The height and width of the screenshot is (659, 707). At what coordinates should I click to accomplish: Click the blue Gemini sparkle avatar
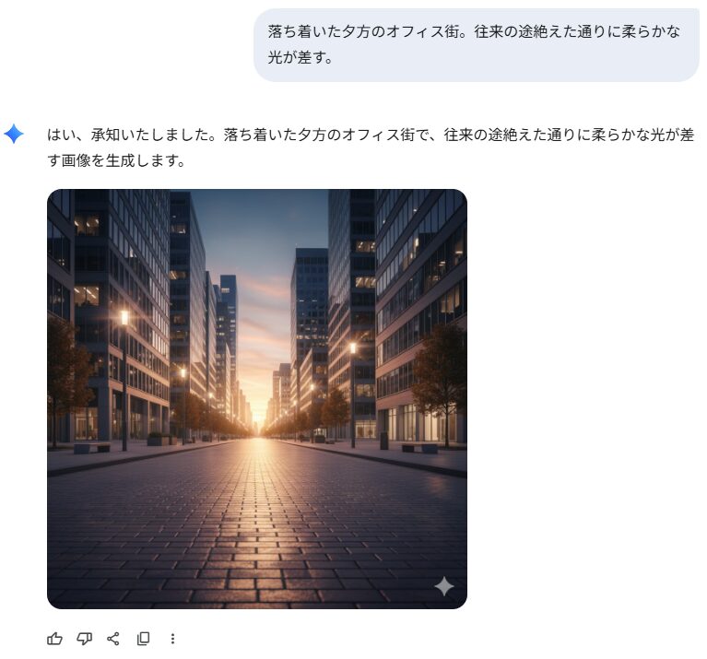[14, 134]
